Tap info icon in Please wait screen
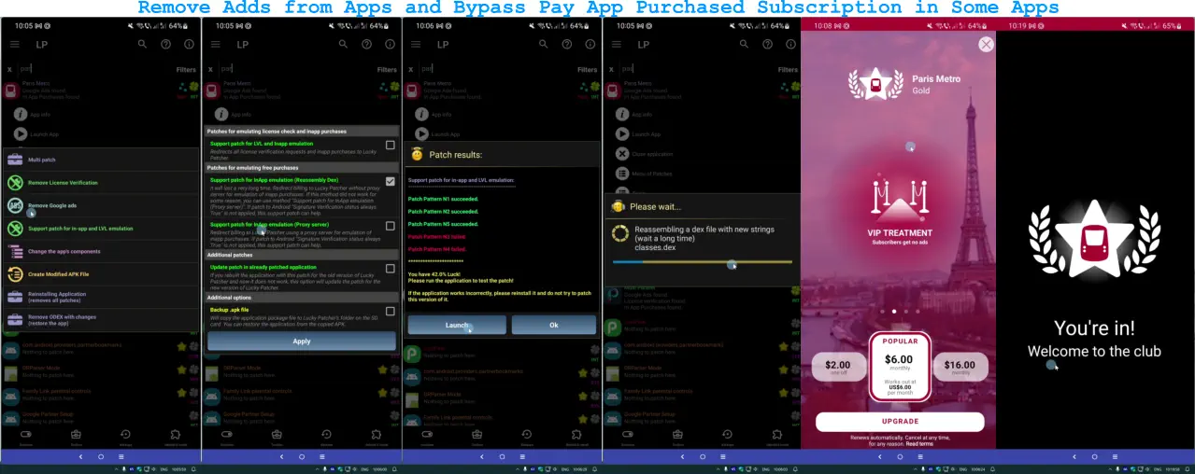 791,44
